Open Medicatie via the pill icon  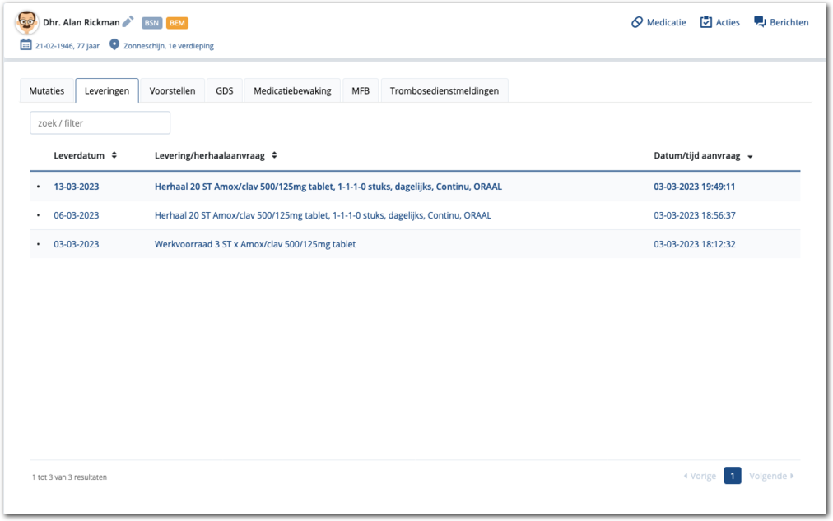pyautogui.click(x=637, y=22)
